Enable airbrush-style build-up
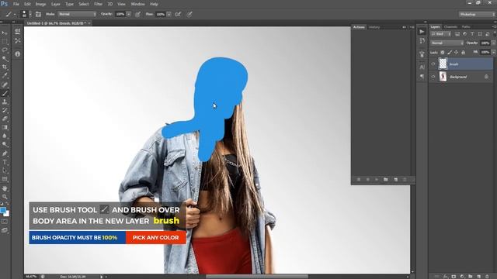497x279 pixels. tap(178, 14)
